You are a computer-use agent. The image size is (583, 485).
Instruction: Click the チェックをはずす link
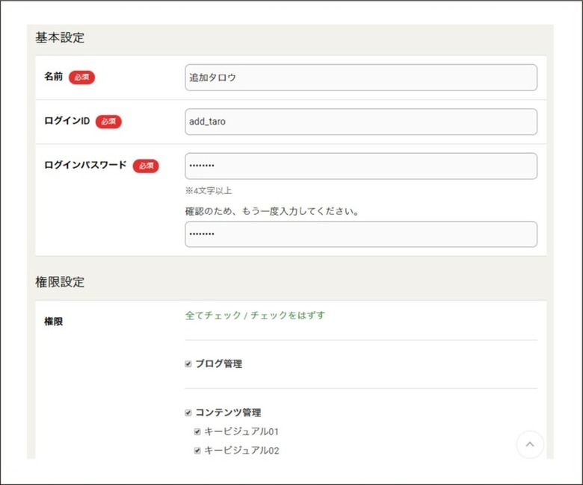point(288,316)
